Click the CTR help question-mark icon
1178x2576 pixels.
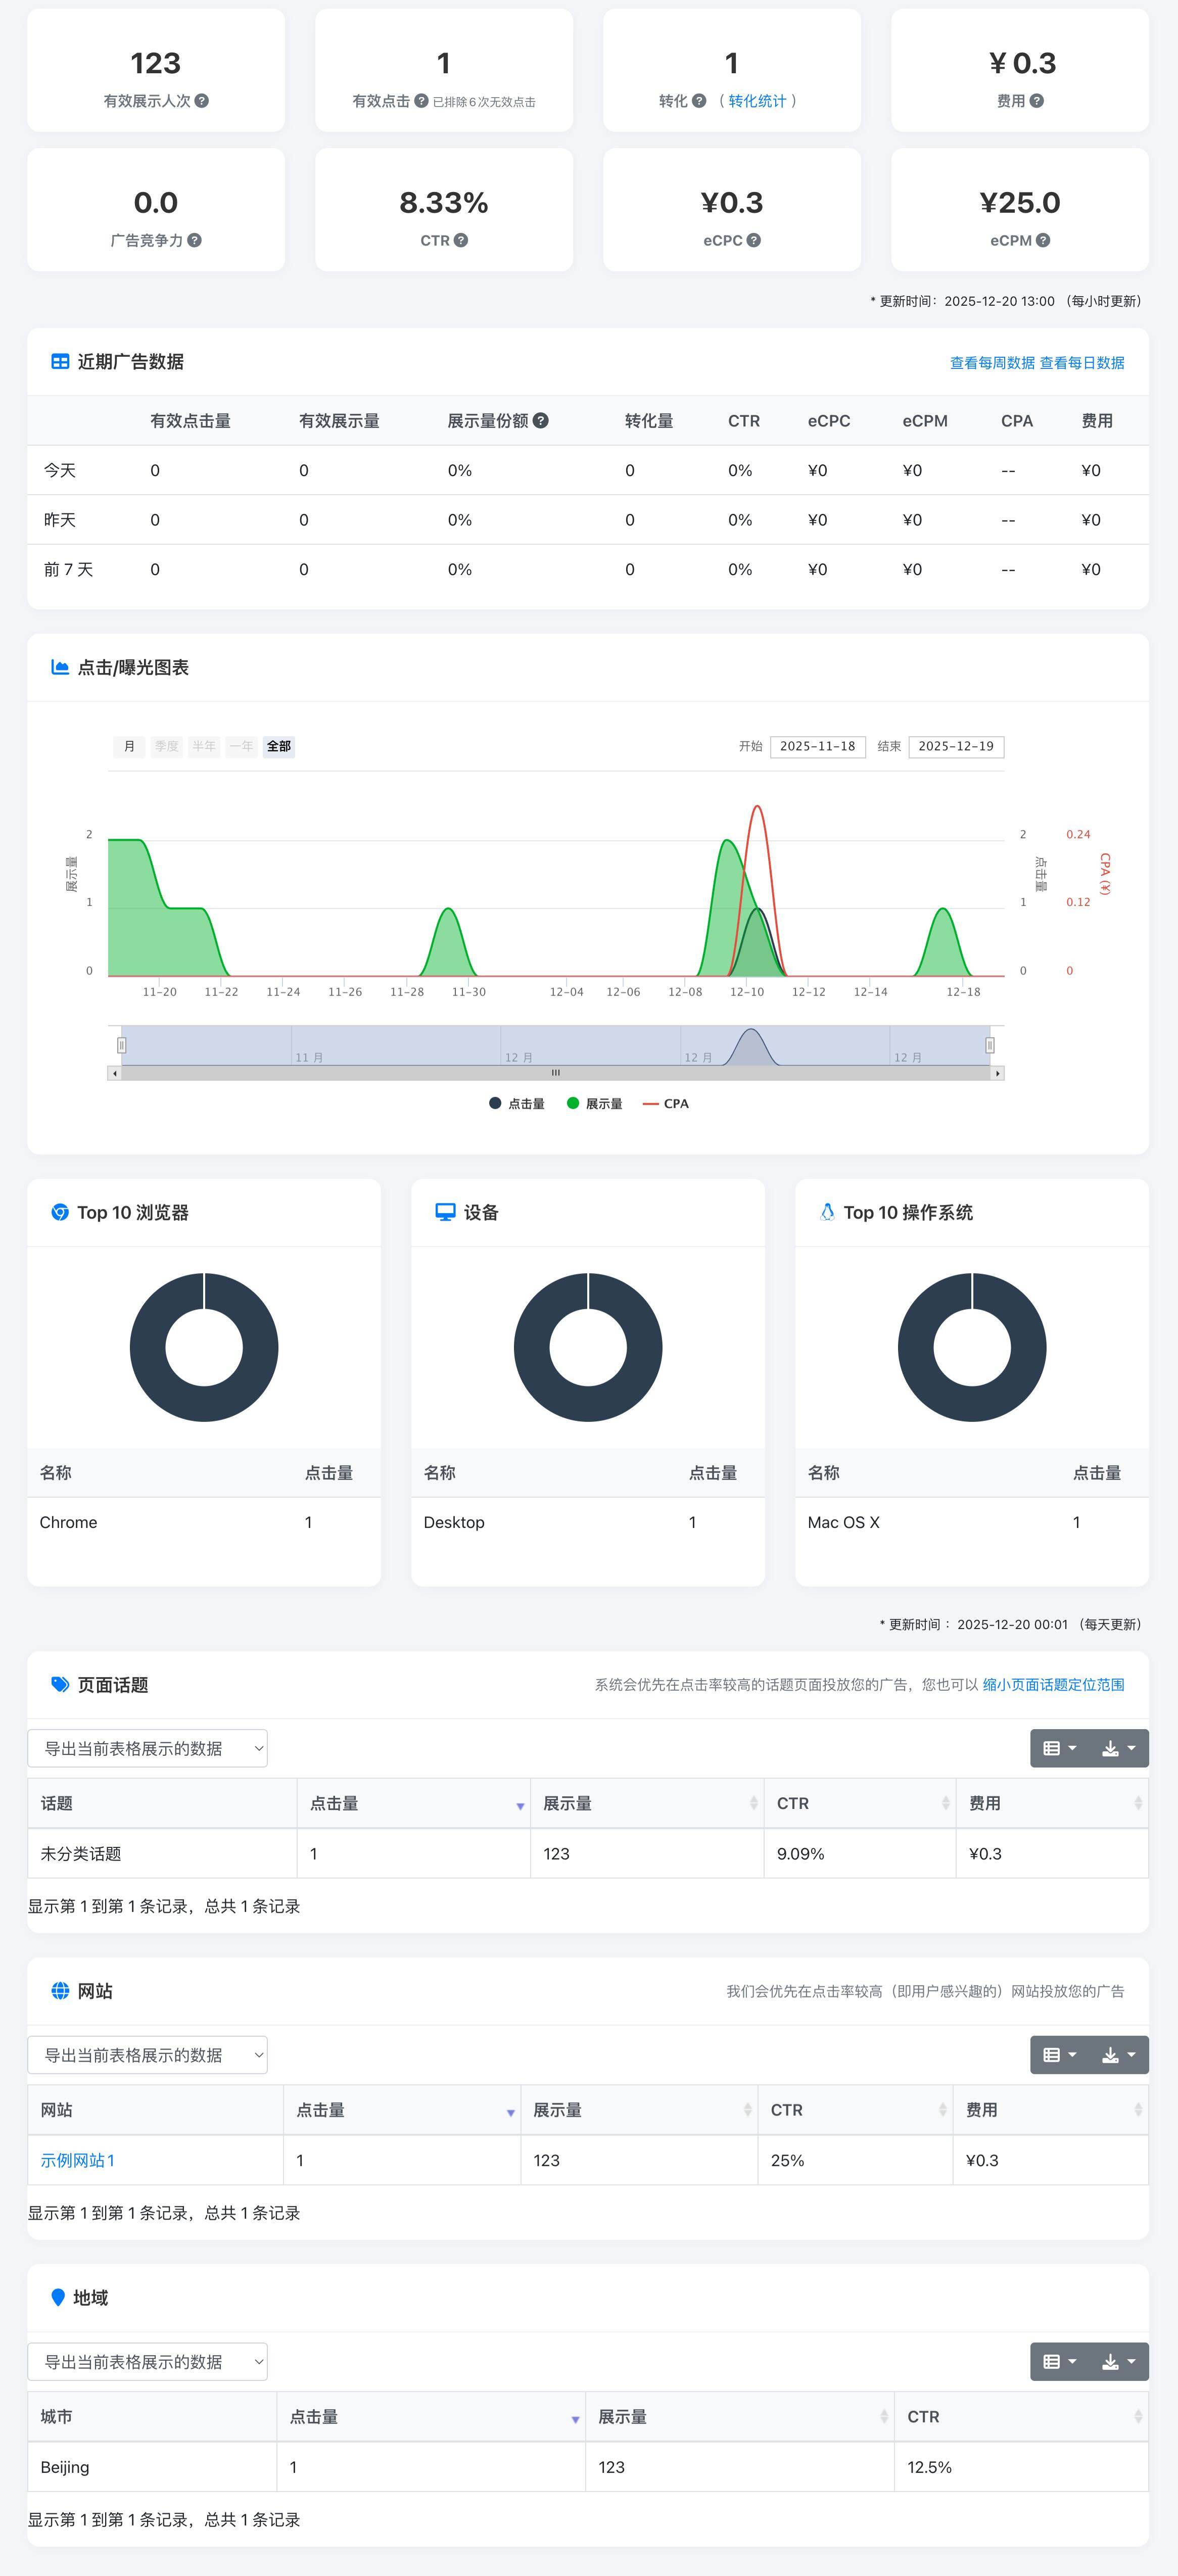point(461,240)
